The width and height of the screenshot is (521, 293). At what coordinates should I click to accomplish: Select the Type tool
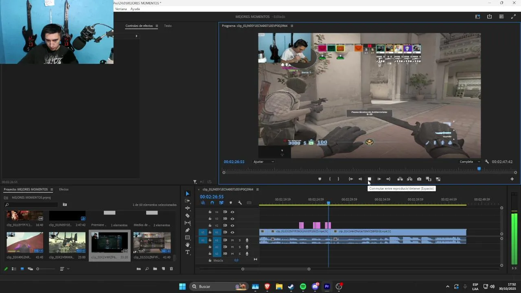[x=188, y=252]
